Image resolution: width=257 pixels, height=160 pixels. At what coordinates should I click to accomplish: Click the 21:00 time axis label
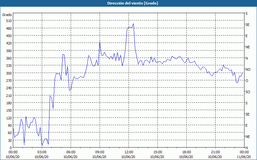click(x=215, y=152)
